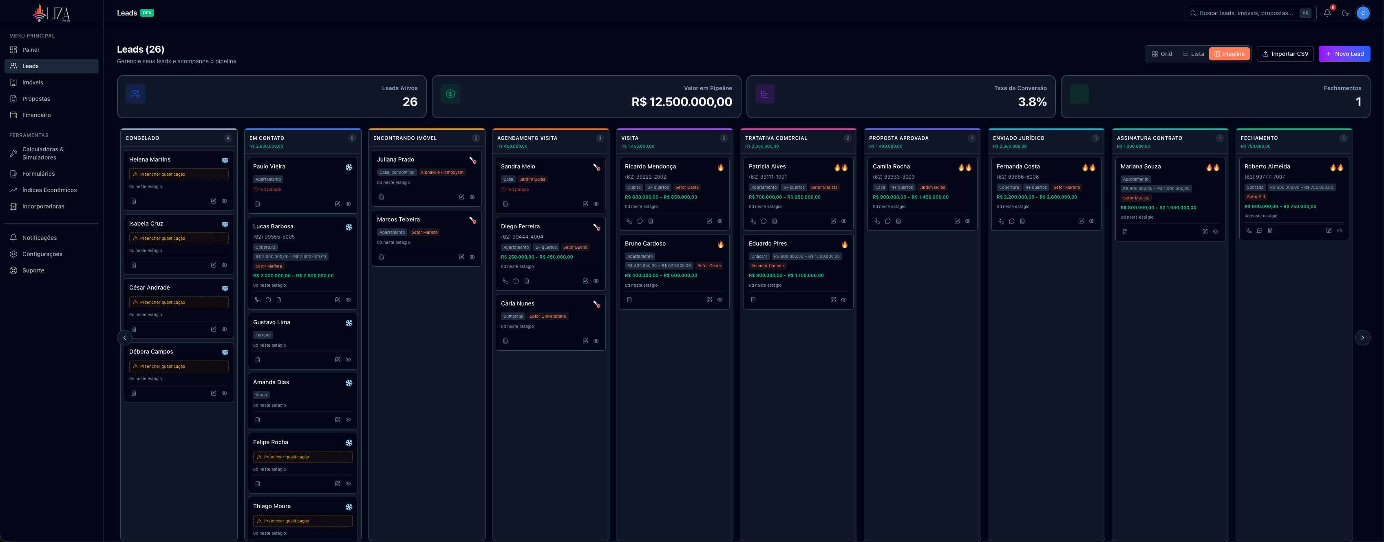Open Notificações in sidebar
Screen dimensions: 1384x542
click(x=52, y=238)
